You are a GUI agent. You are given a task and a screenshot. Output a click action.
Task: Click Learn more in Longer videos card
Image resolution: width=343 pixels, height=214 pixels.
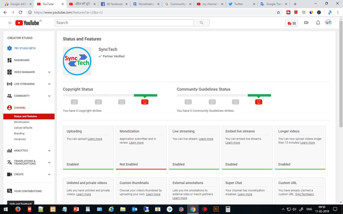(308, 143)
